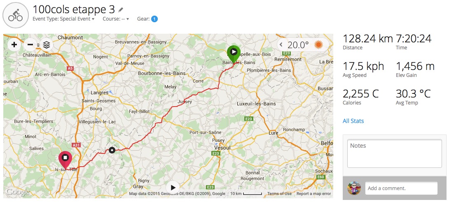Select the black circular waypoint on the route
449x202 pixels.
coord(112,150)
